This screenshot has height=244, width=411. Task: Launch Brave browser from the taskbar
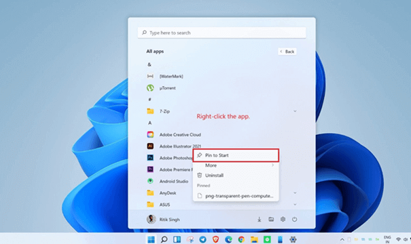click(x=215, y=239)
